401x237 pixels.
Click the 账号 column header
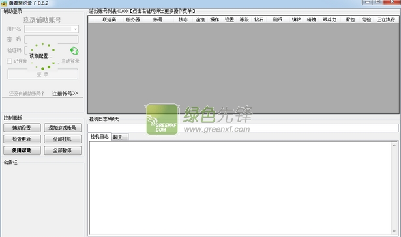pyautogui.click(x=158, y=20)
